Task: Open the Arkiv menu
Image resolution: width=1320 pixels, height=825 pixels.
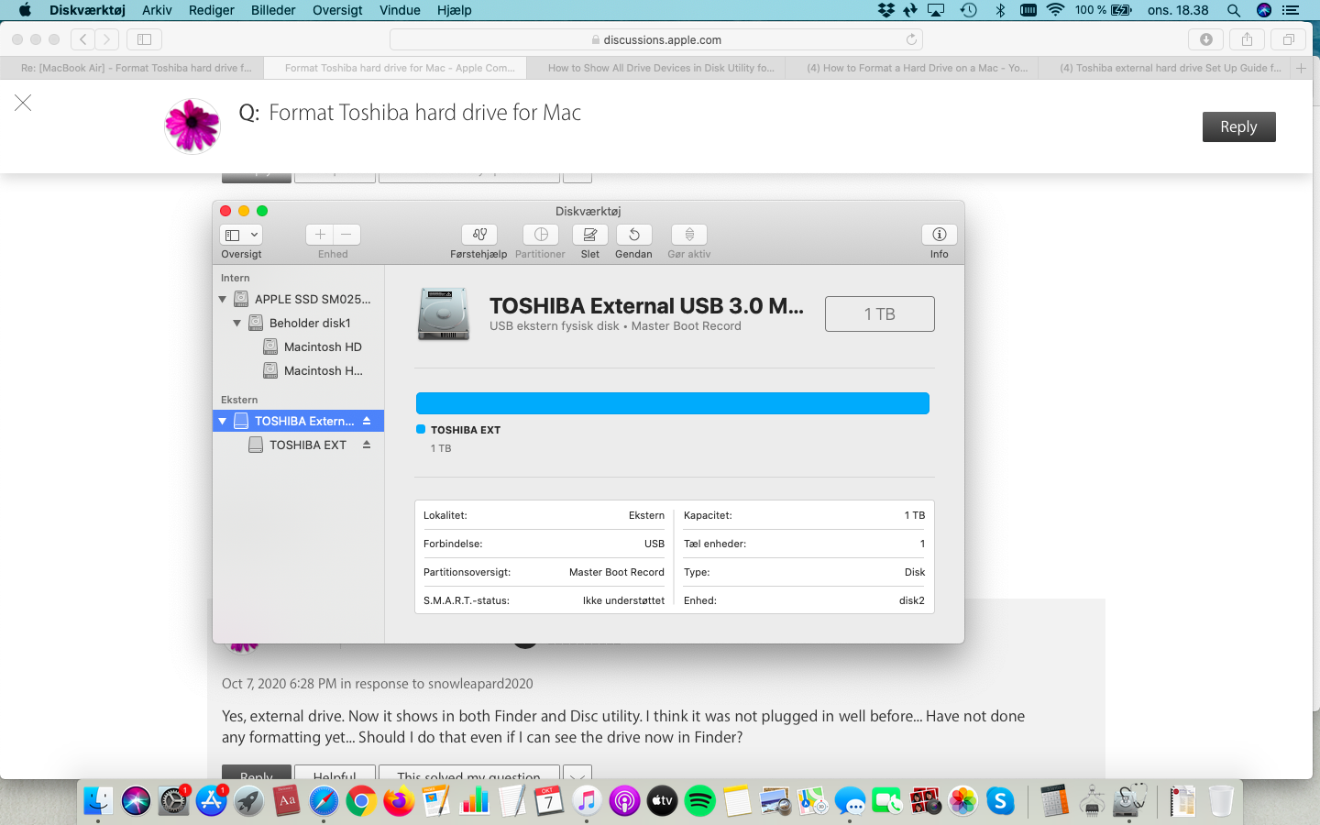Action: click(x=157, y=10)
